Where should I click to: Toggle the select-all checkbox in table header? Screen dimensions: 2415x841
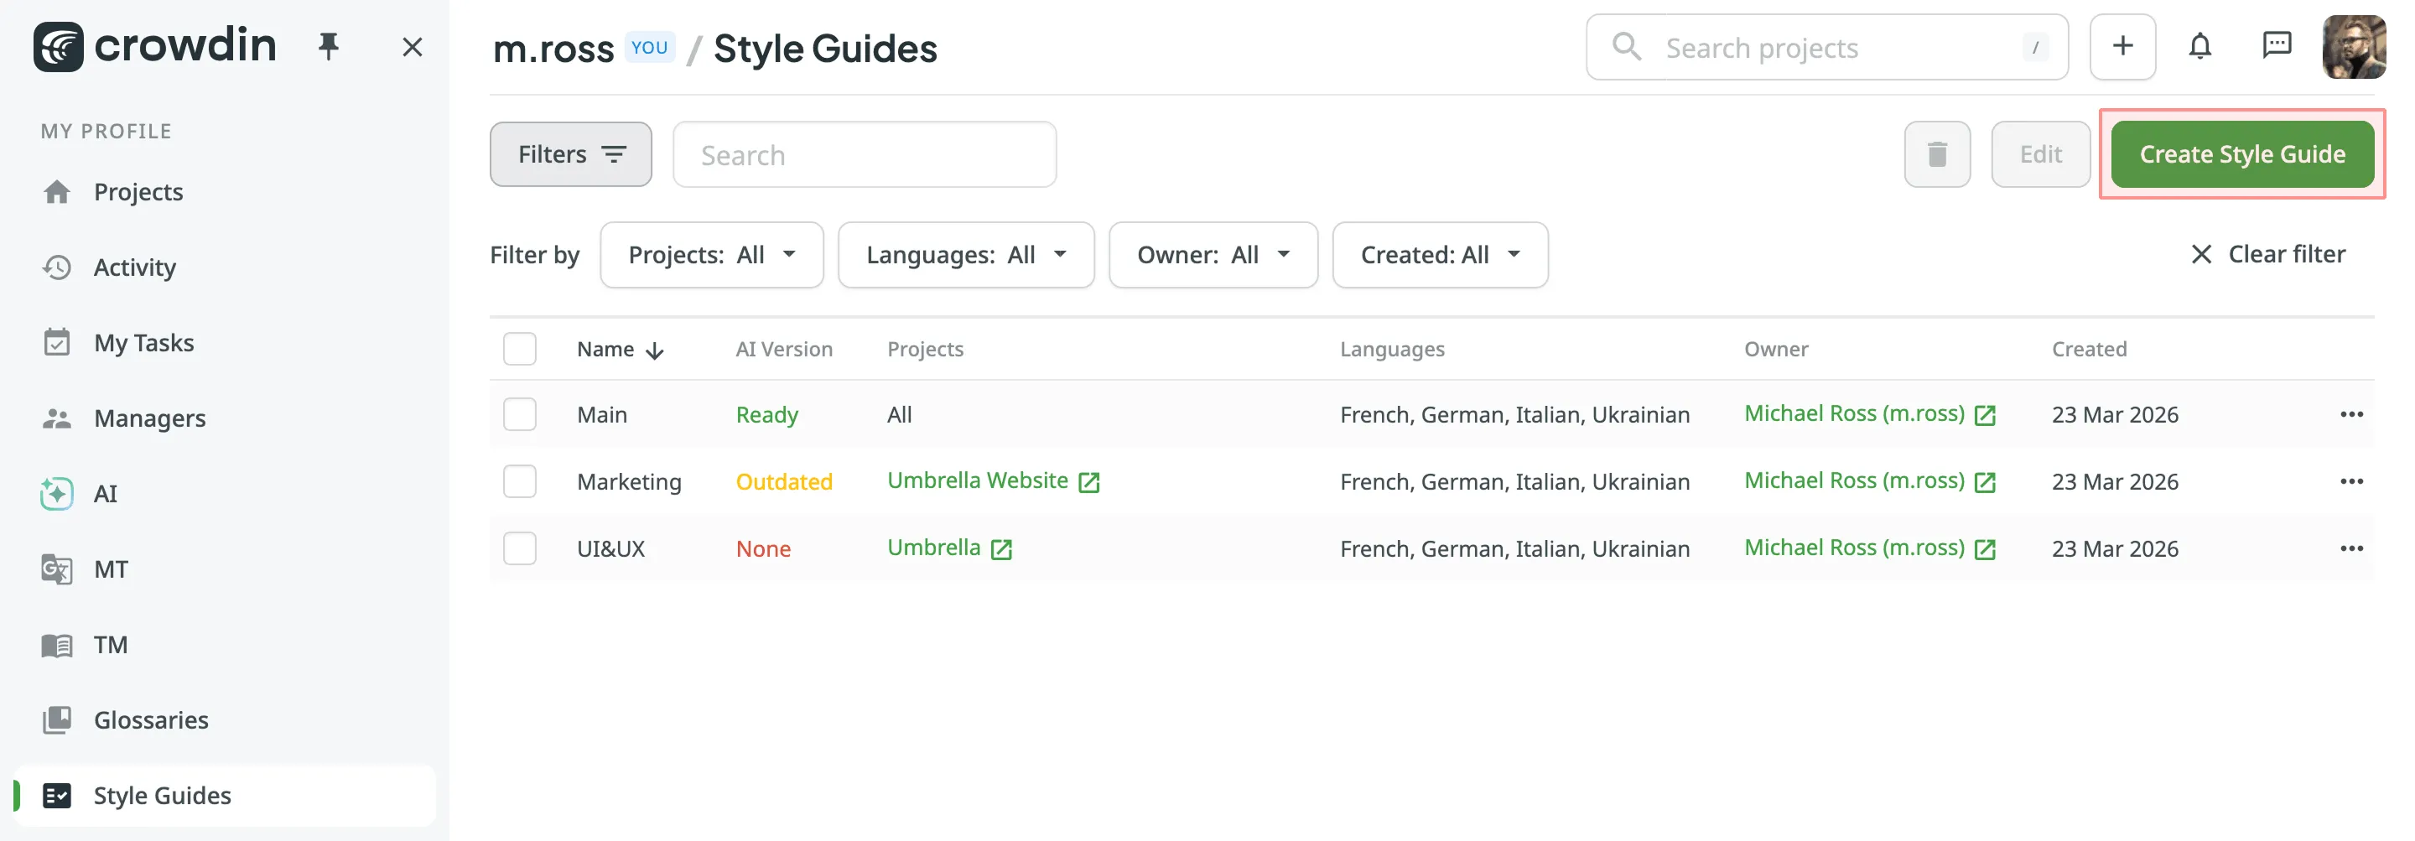pyautogui.click(x=519, y=348)
